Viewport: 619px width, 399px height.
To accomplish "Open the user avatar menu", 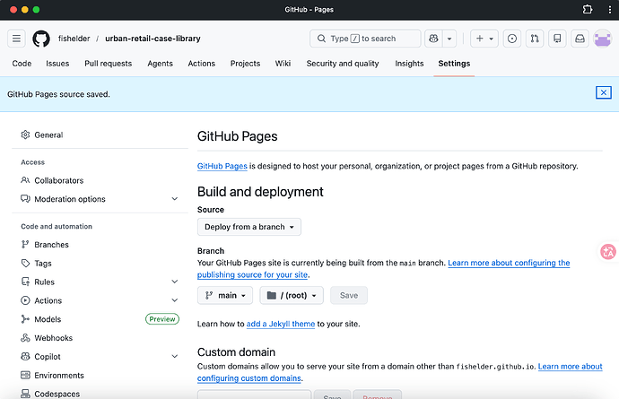I will click(x=603, y=39).
